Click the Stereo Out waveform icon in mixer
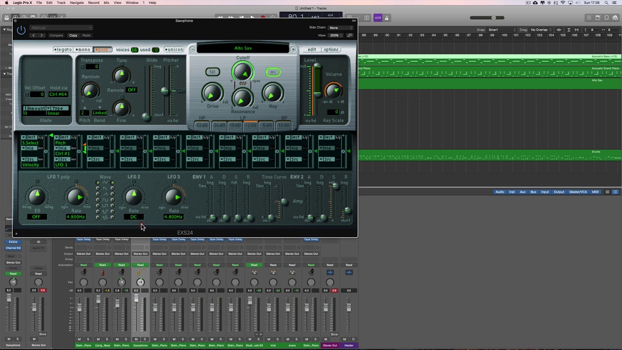622x350 pixels. tap(330, 273)
